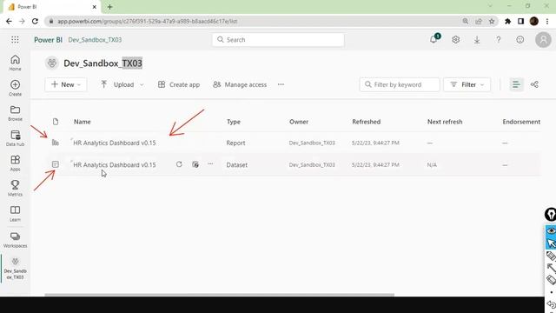556x313 pixels.
Task: Focus the Search box
Action: (278, 40)
